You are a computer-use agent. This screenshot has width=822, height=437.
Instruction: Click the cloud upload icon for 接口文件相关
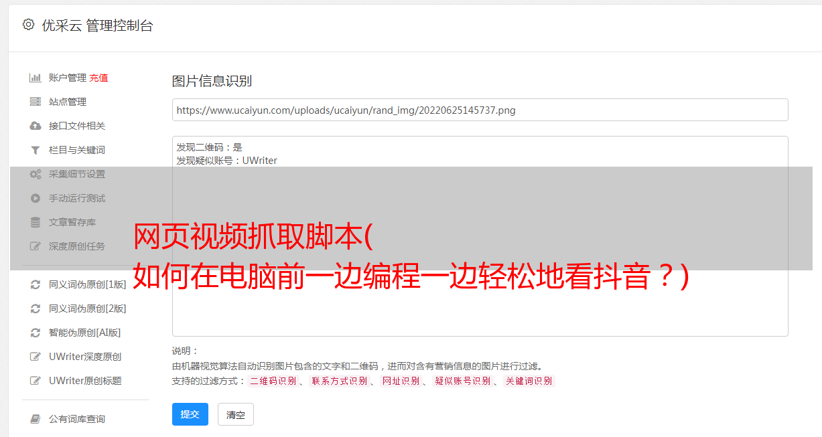(x=36, y=126)
